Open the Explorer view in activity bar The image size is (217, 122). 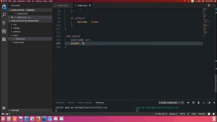pyautogui.click(x=4, y=7)
